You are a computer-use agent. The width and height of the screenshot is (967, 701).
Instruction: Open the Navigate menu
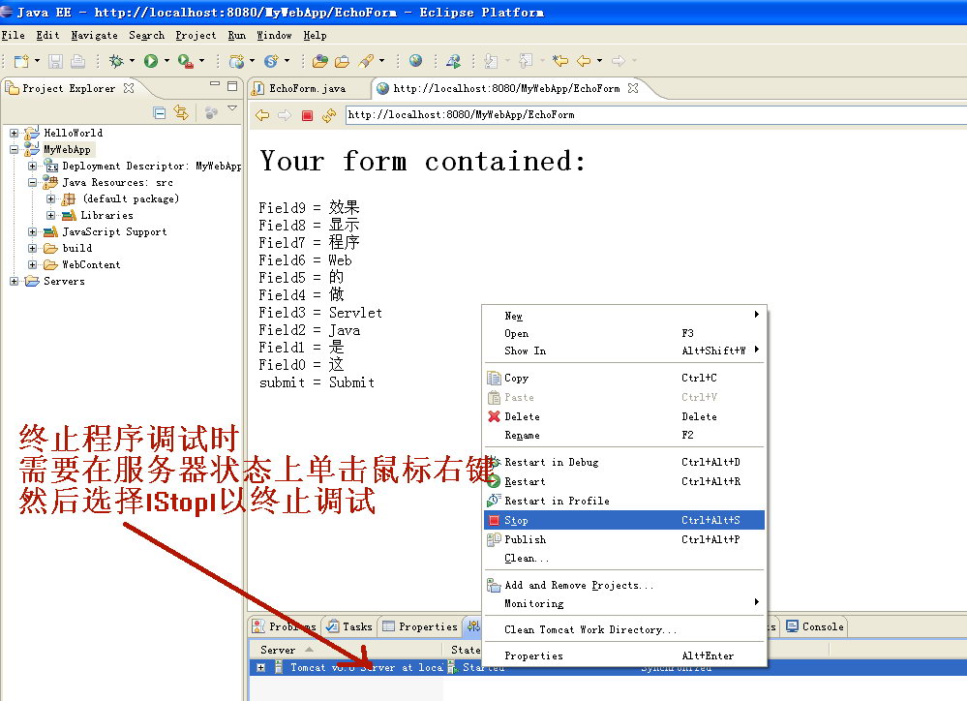pos(92,36)
